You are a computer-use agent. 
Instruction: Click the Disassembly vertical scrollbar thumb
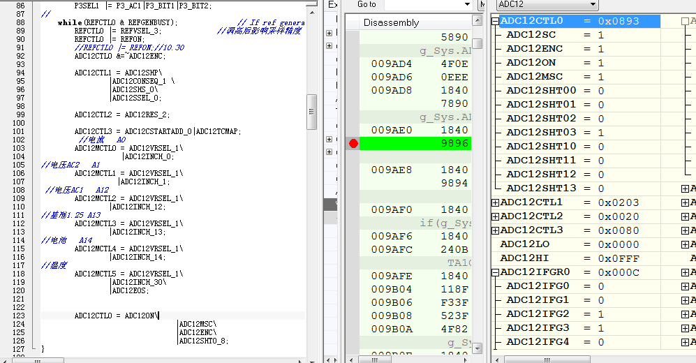click(477, 43)
